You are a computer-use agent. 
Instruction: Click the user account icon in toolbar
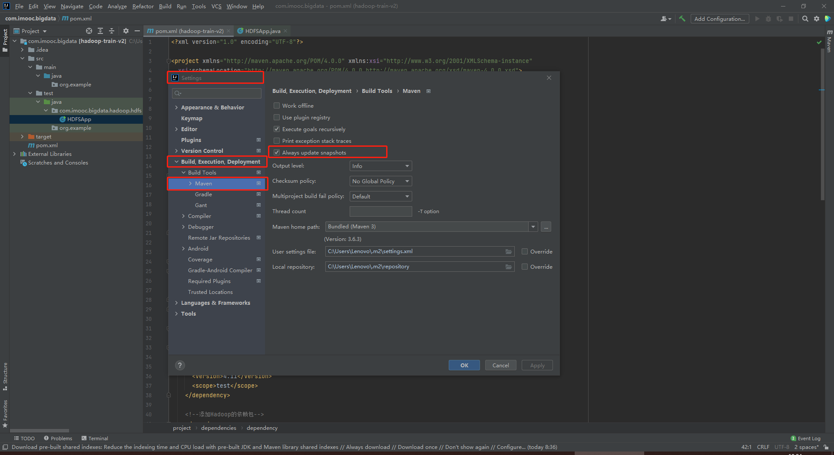665,19
